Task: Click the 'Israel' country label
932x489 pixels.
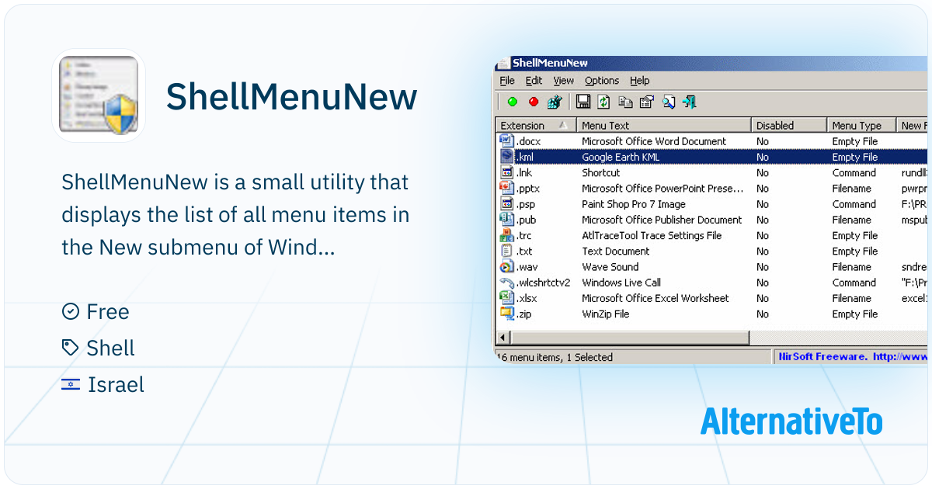Action: 116,385
